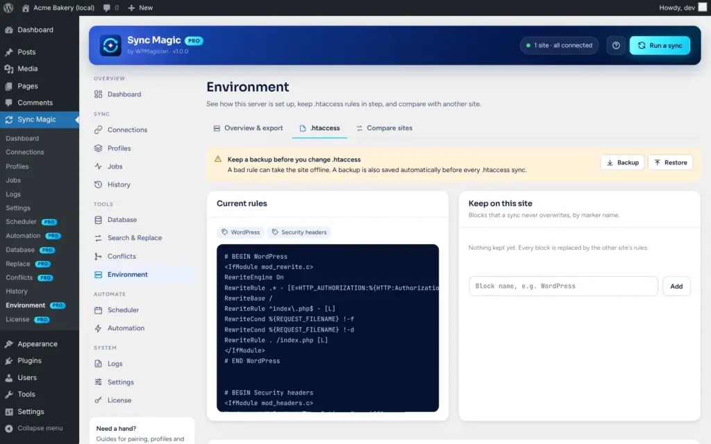Switch to Compare sites tab
This screenshot has width=711, height=444.
[x=384, y=128]
